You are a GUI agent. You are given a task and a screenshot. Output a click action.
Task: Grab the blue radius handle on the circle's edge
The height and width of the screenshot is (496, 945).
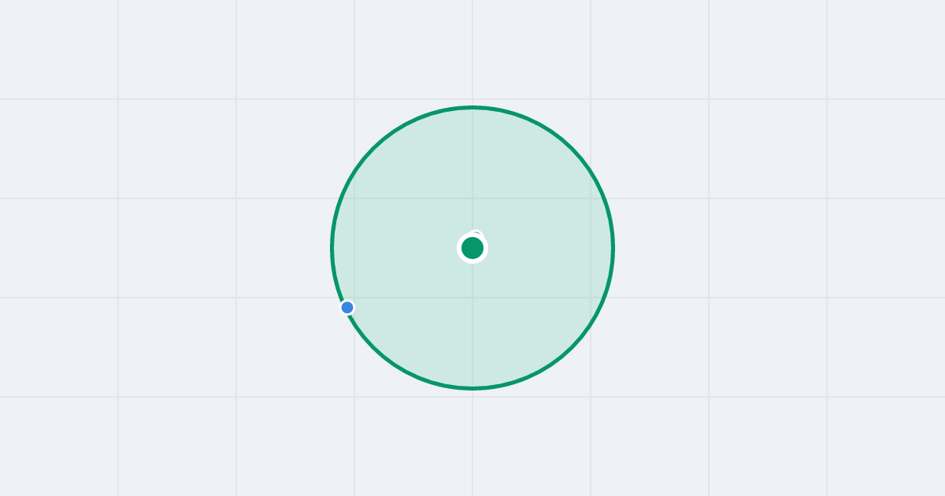[x=347, y=307]
